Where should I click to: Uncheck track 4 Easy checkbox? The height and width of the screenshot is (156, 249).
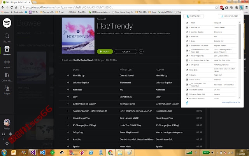pos(187,41)
